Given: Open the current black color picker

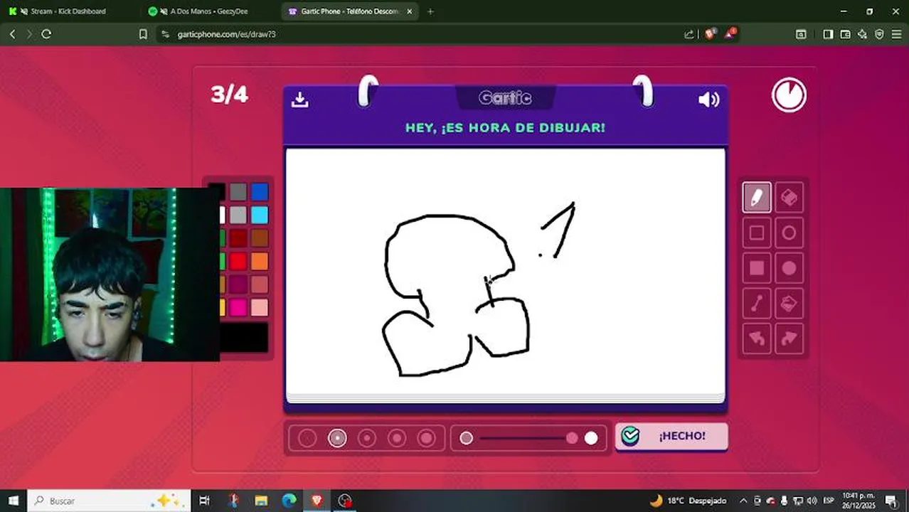Looking at the screenshot, I should click(244, 338).
